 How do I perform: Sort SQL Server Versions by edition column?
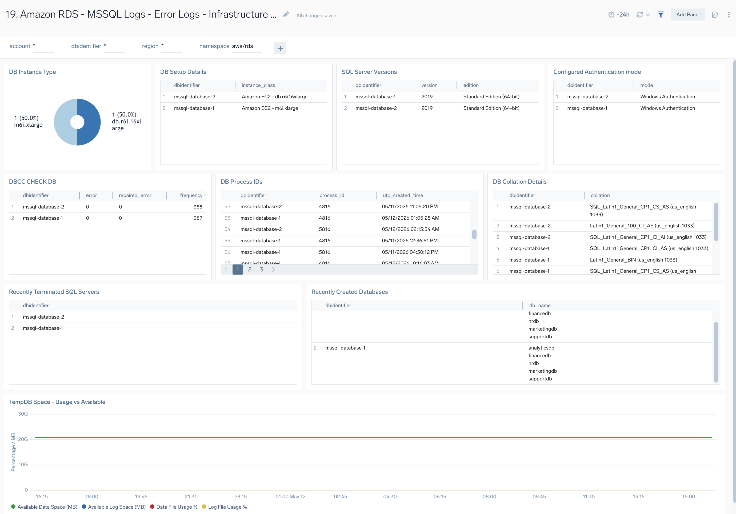[471, 85]
